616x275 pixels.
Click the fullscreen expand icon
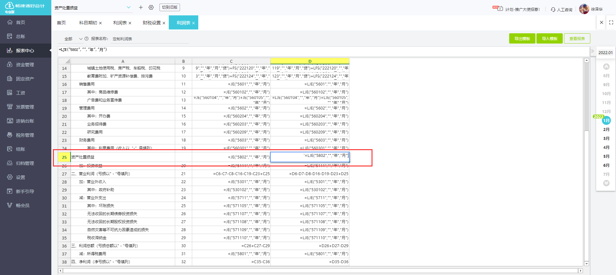click(x=611, y=22)
